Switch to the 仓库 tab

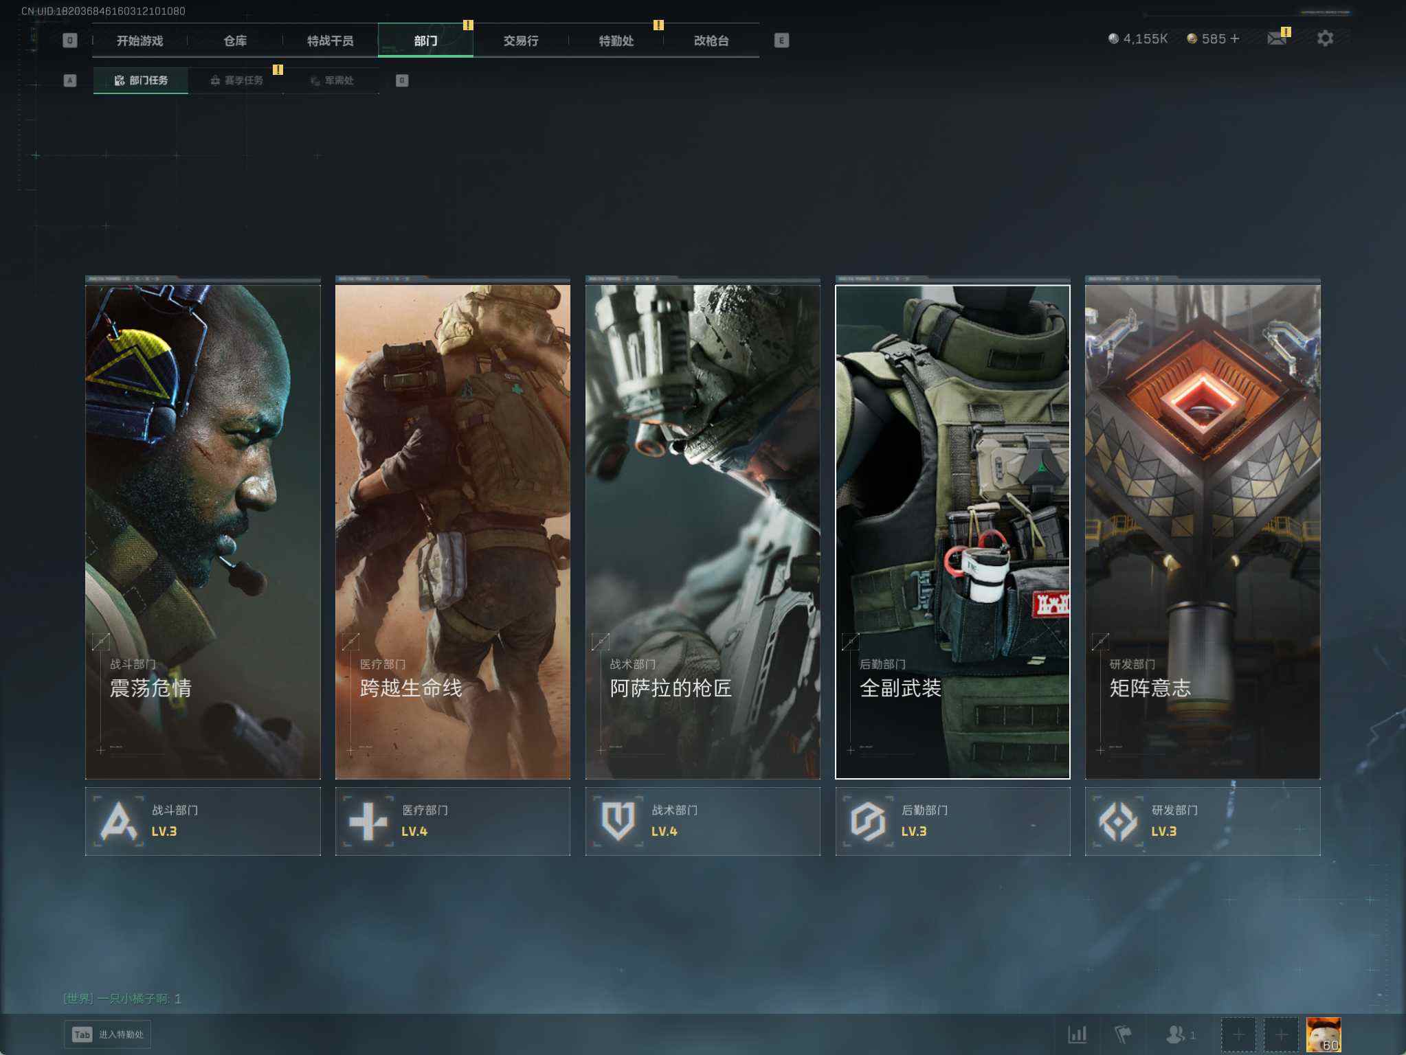(x=235, y=41)
